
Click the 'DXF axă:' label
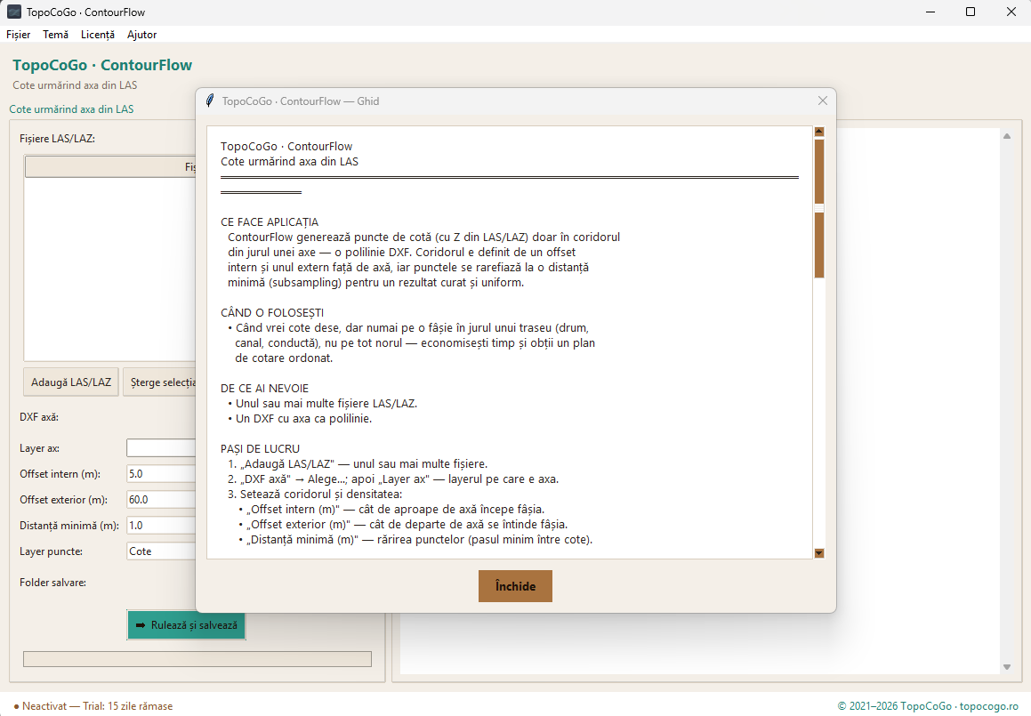coord(39,417)
